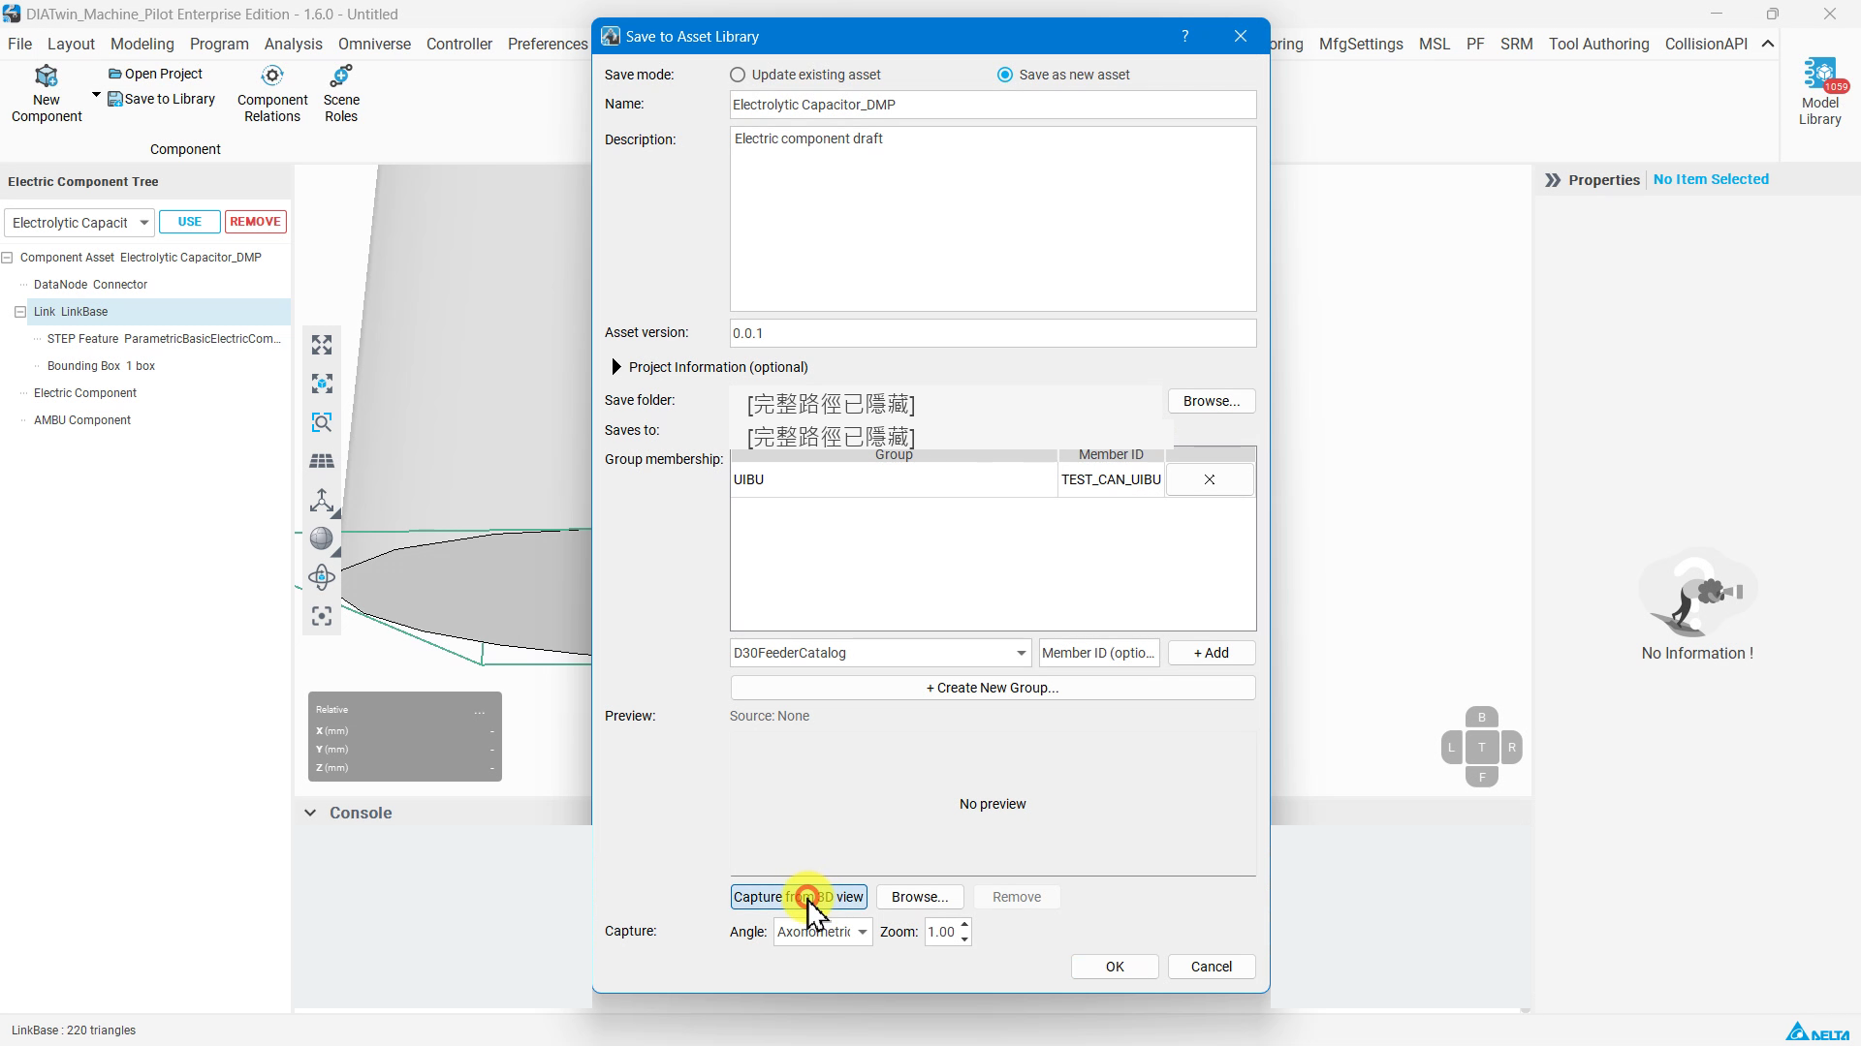
Task: Click the Delta logo in status bar
Action: click(x=1817, y=1031)
